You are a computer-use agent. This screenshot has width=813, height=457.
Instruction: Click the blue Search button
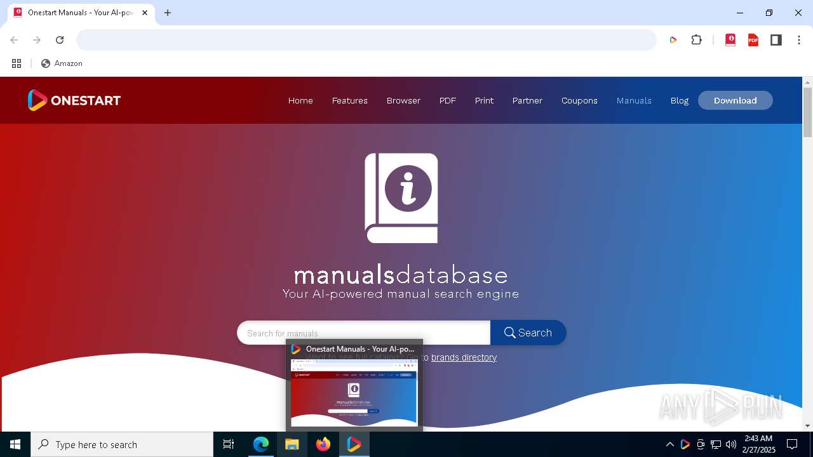tap(528, 333)
